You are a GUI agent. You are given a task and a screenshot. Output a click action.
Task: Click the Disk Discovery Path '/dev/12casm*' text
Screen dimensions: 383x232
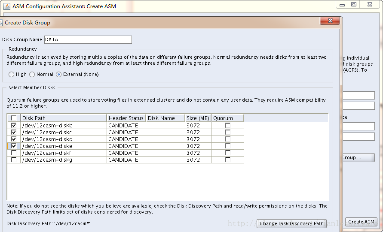49,223
